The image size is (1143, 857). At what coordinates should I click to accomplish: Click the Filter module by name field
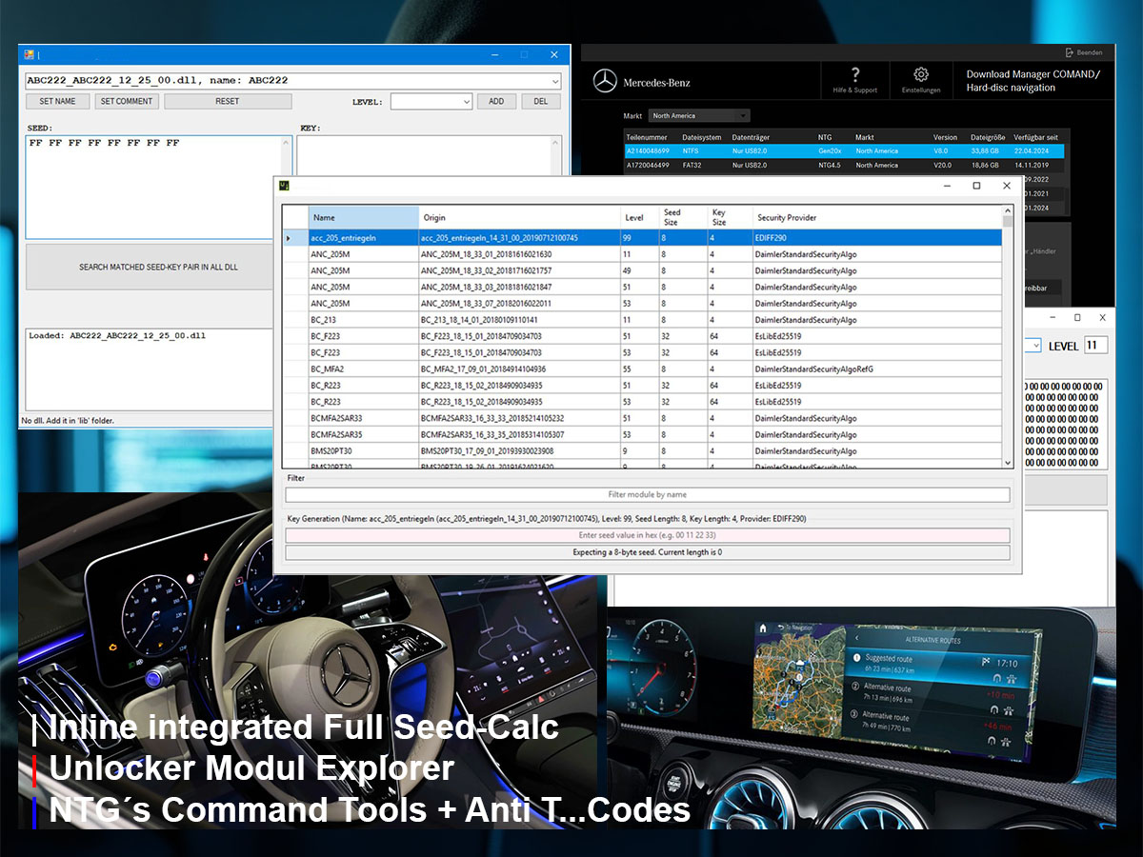click(648, 495)
